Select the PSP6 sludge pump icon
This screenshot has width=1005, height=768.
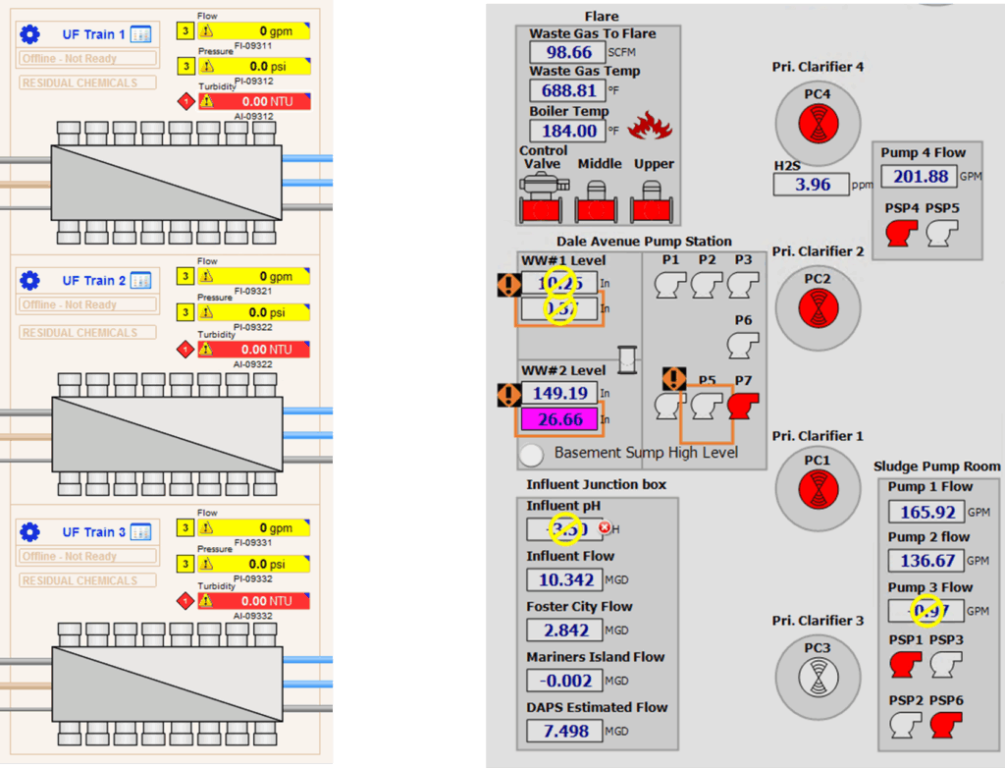pyautogui.click(x=944, y=724)
